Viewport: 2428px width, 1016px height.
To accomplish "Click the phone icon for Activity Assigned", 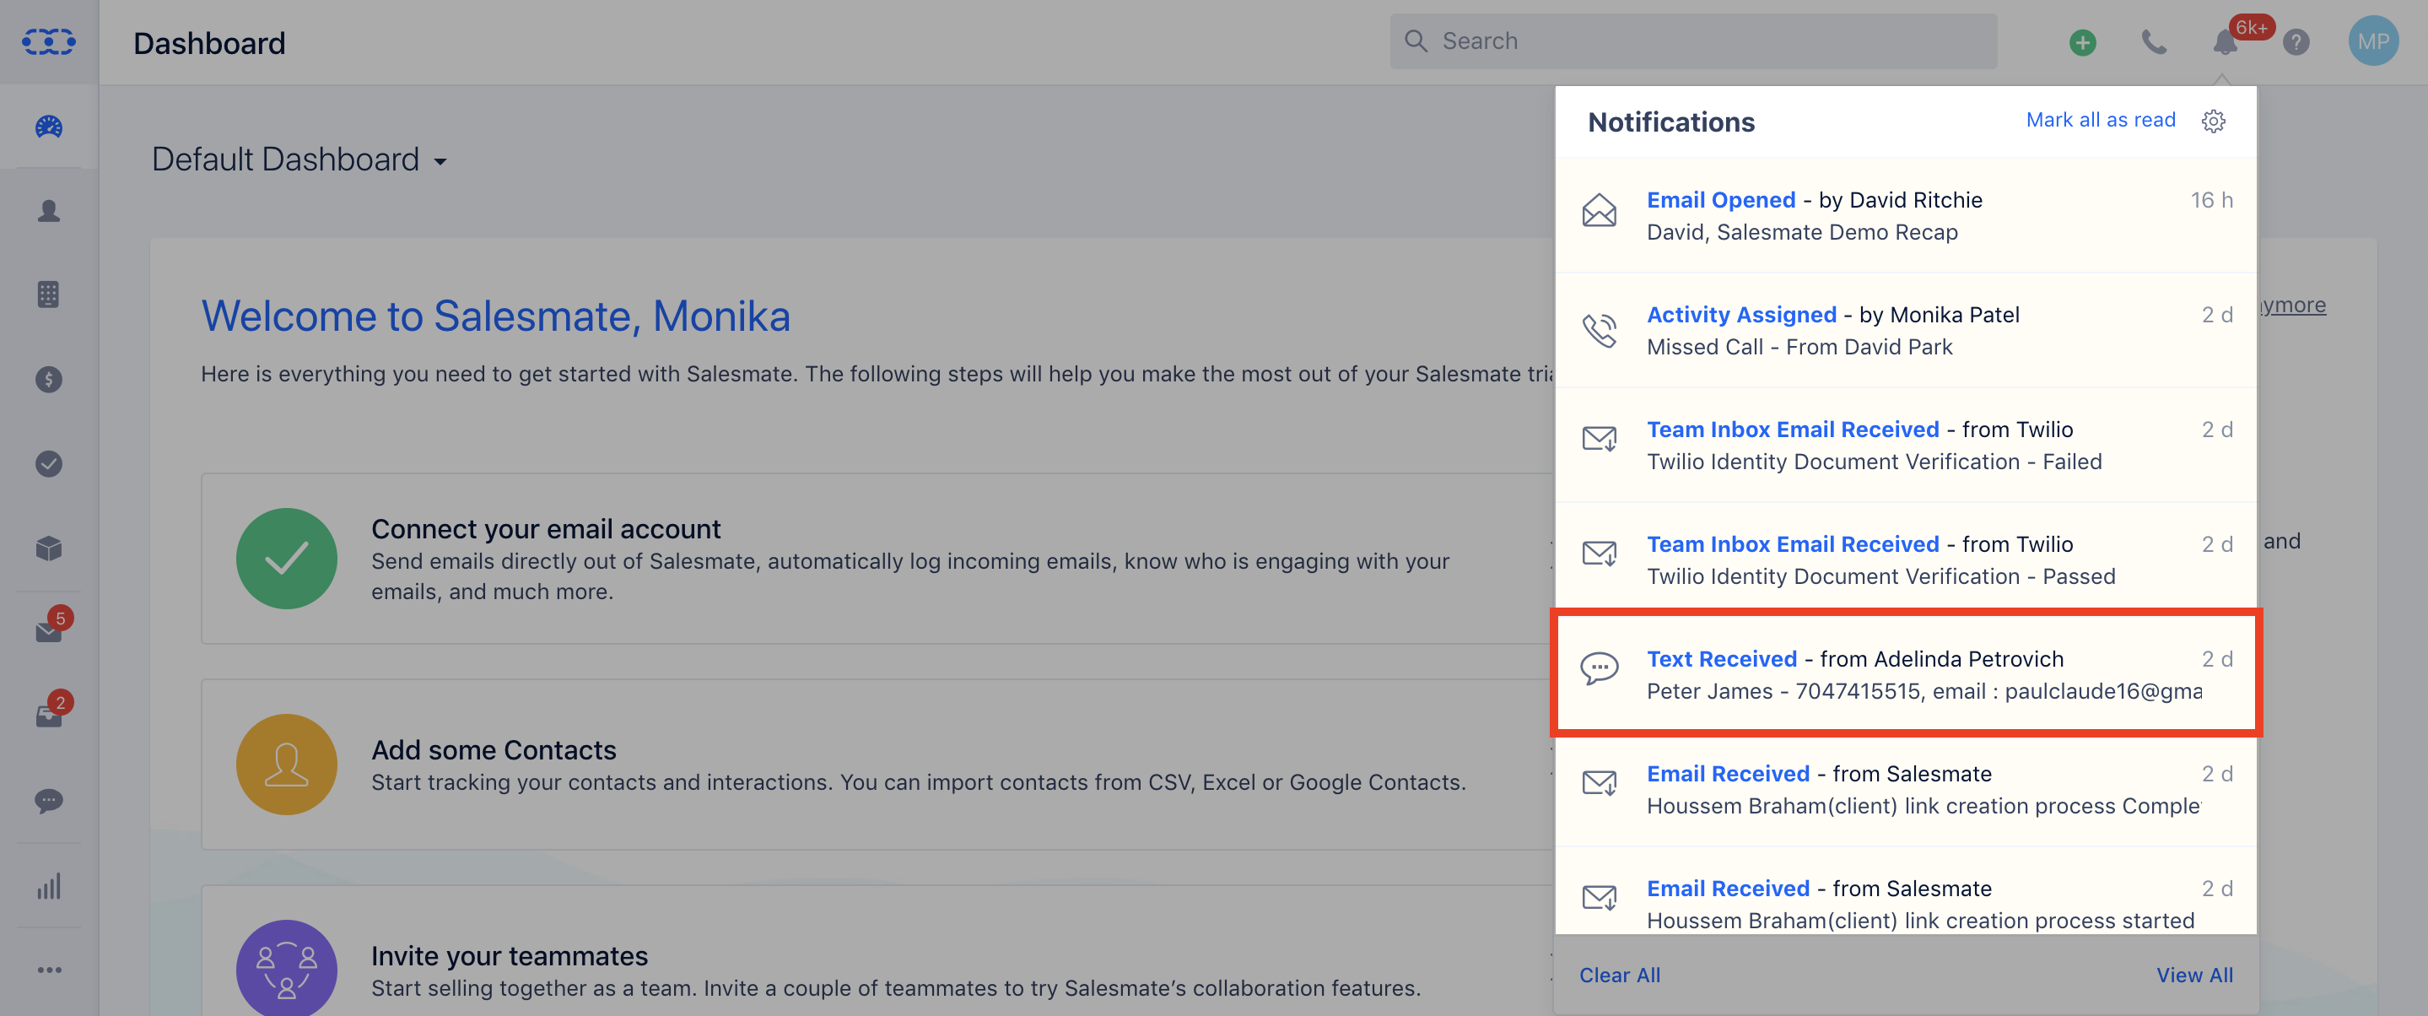I will [x=1599, y=330].
